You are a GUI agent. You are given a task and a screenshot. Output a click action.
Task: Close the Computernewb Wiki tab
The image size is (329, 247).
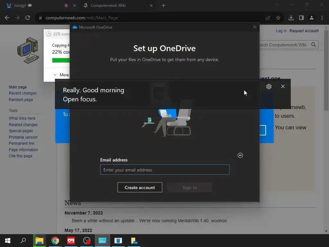tap(151, 6)
